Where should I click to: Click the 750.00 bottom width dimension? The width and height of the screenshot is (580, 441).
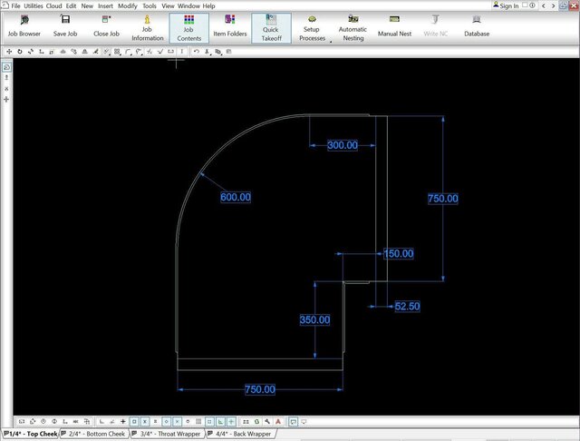point(260,389)
